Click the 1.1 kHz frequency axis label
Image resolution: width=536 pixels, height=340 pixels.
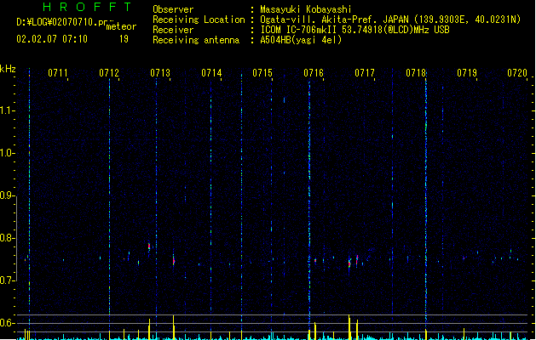point(7,110)
